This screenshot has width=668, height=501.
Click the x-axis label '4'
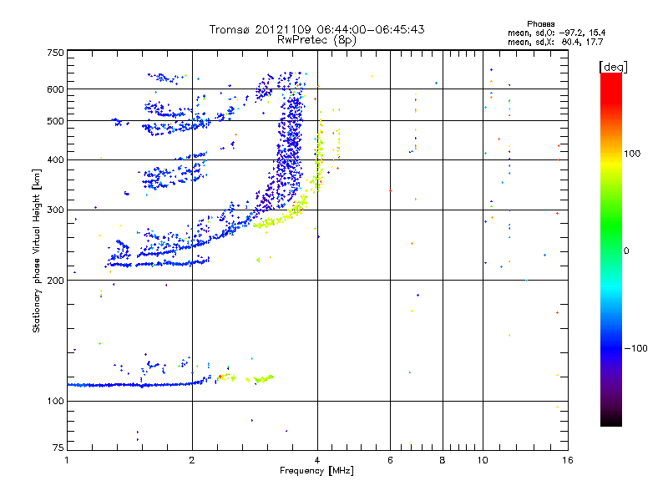coord(317,460)
